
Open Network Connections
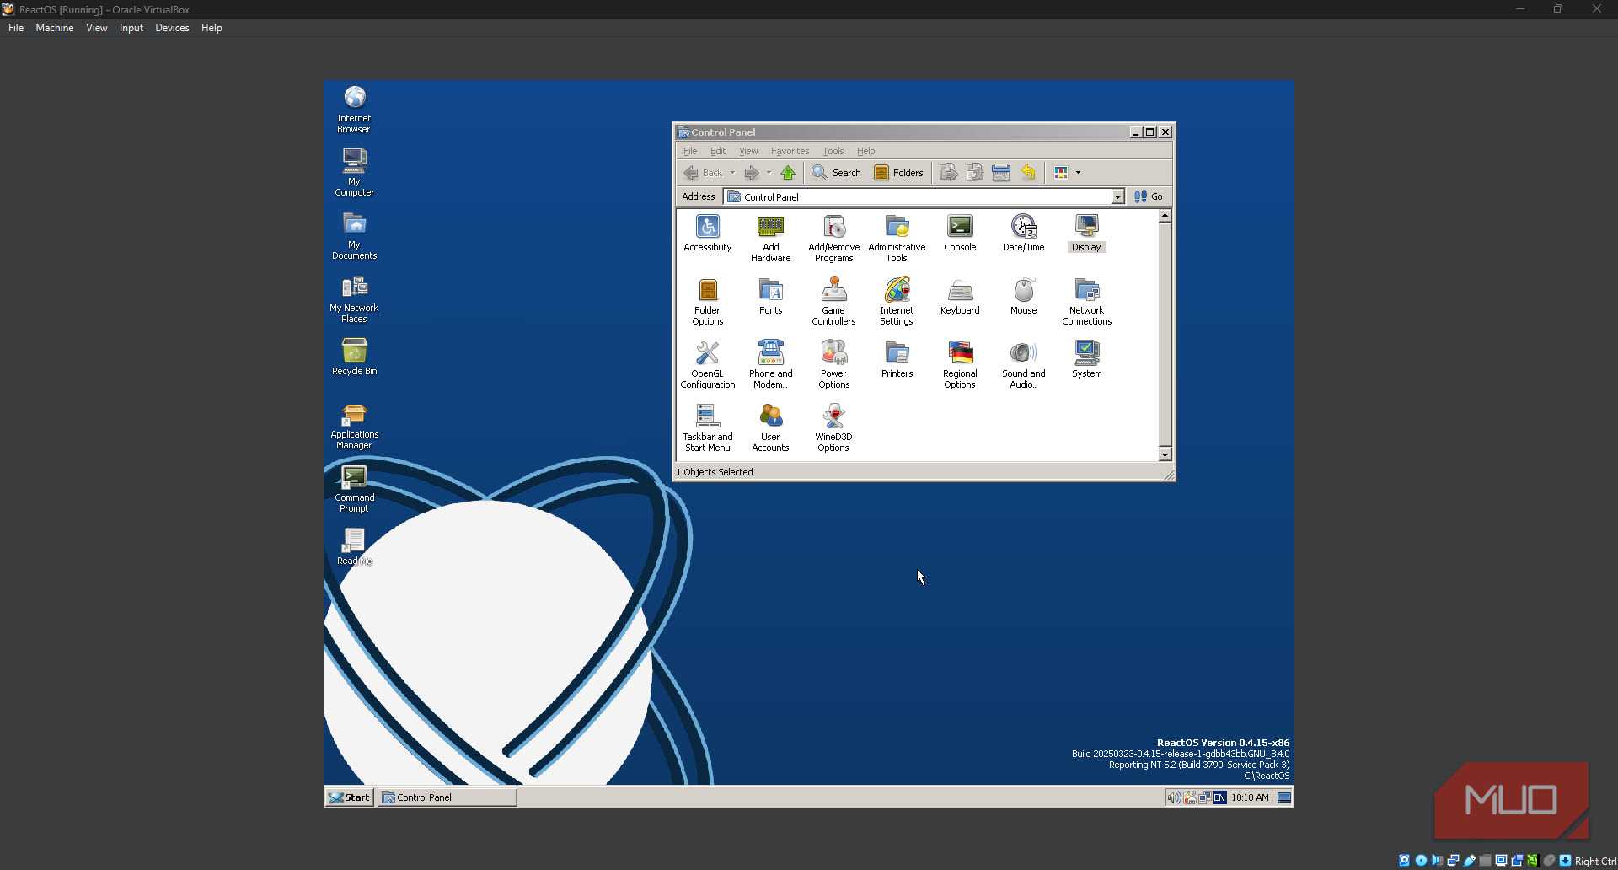tap(1086, 302)
